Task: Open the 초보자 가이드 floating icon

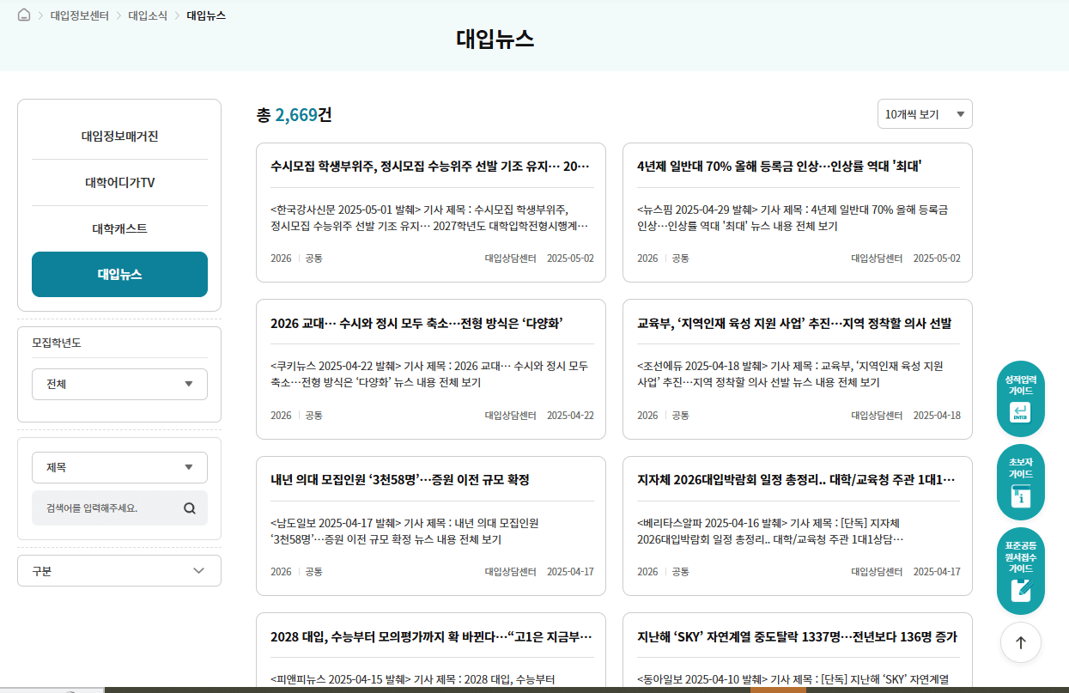Action: pos(1020,482)
